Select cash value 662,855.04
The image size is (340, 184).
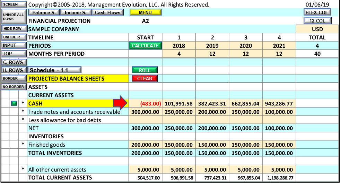point(246,103)
